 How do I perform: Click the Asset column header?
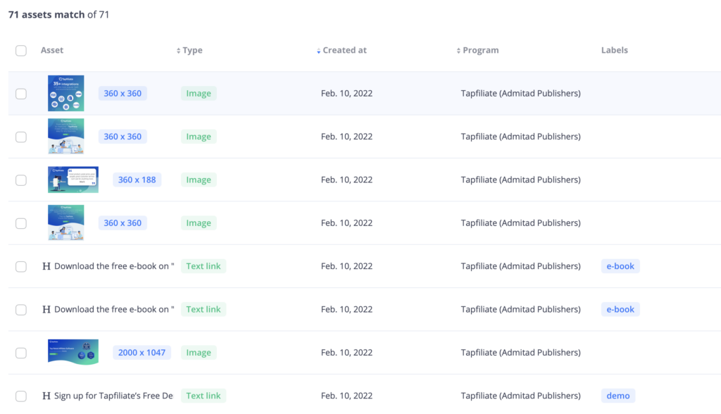click(52, 50)
